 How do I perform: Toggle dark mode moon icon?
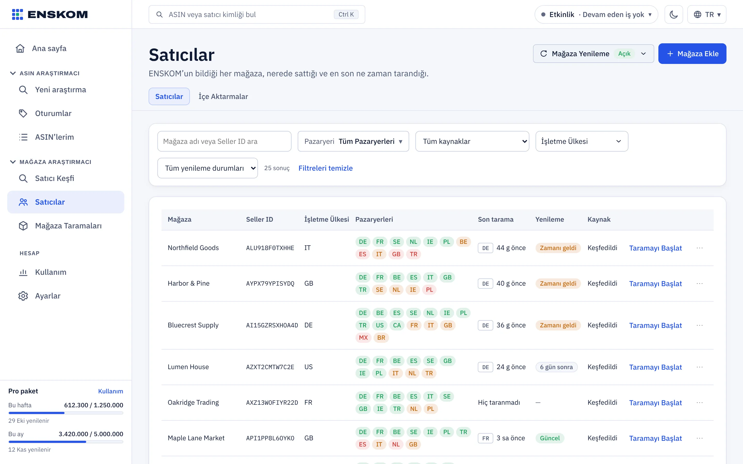click(x=674, y=14)
